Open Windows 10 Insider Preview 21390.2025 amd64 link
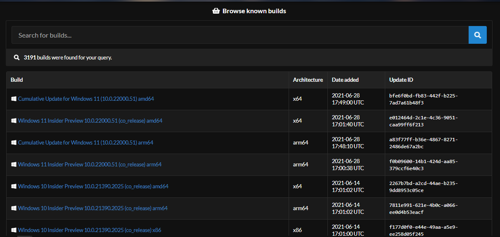 [93, 187]
